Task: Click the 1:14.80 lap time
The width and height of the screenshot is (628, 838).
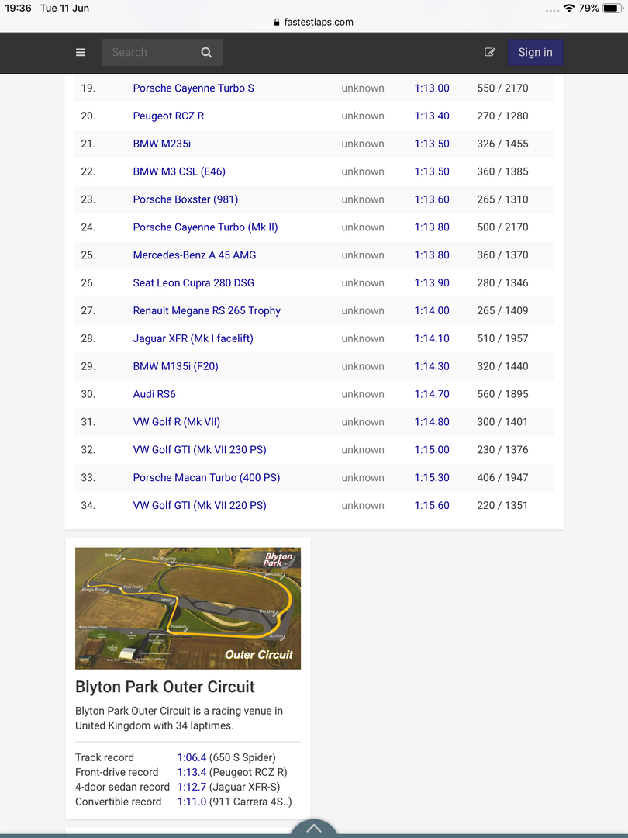Action: point(432,421)
